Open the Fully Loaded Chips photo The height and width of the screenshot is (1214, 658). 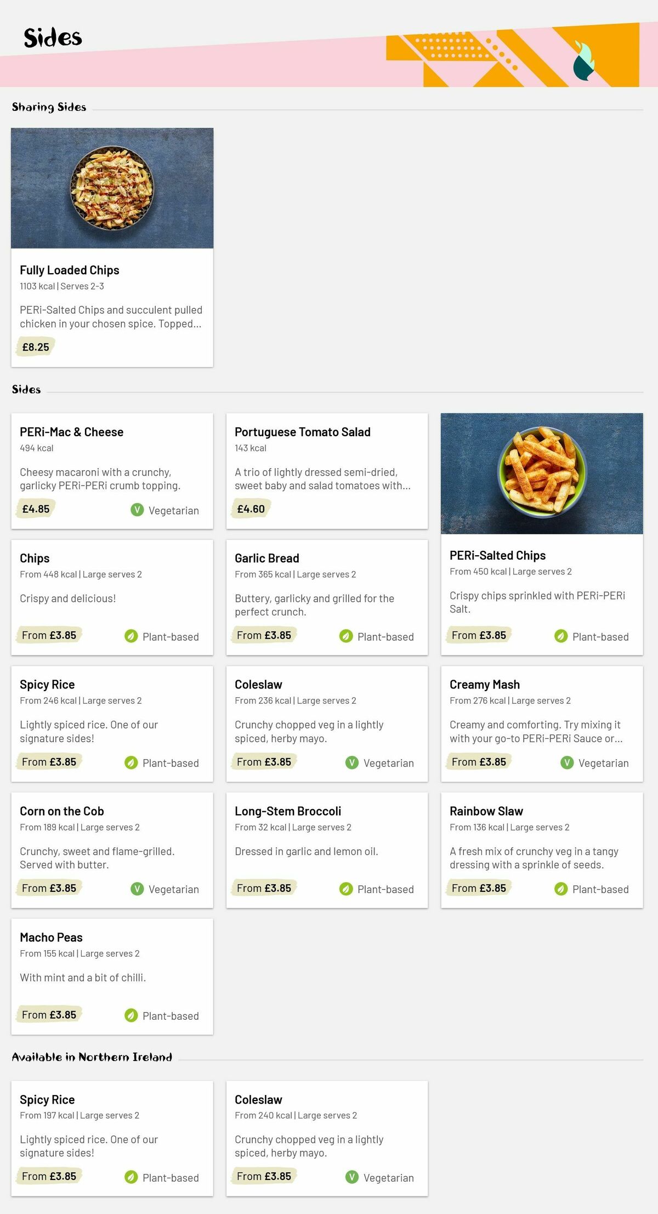click(112, 188)
